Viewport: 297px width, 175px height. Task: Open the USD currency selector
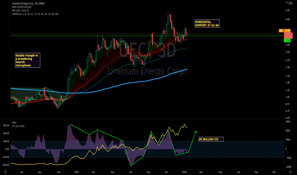click(290, 3)
